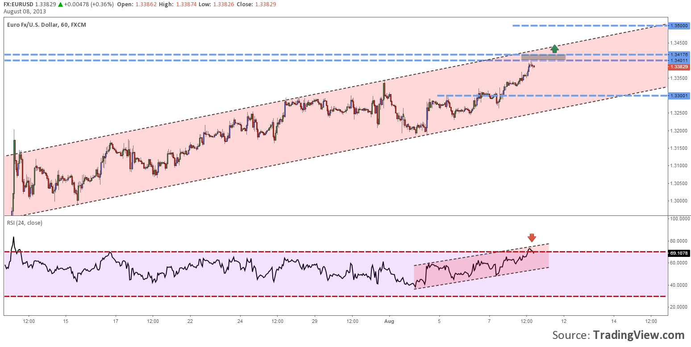Click the 29 date label on the time axis
Screen dimensions: 691x347
coord(314,321)
